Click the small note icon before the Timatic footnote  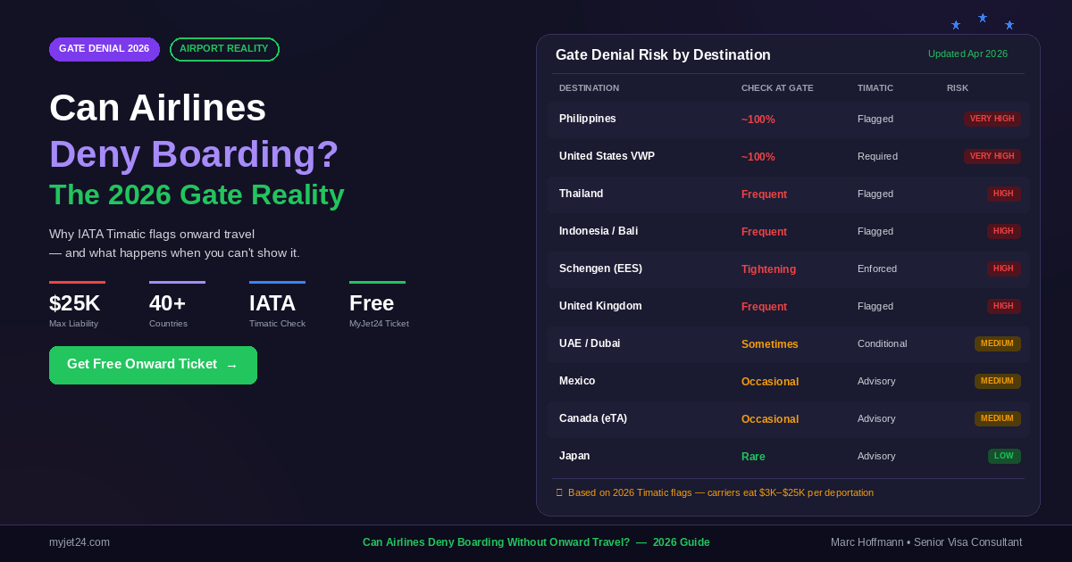click(559, 492)
